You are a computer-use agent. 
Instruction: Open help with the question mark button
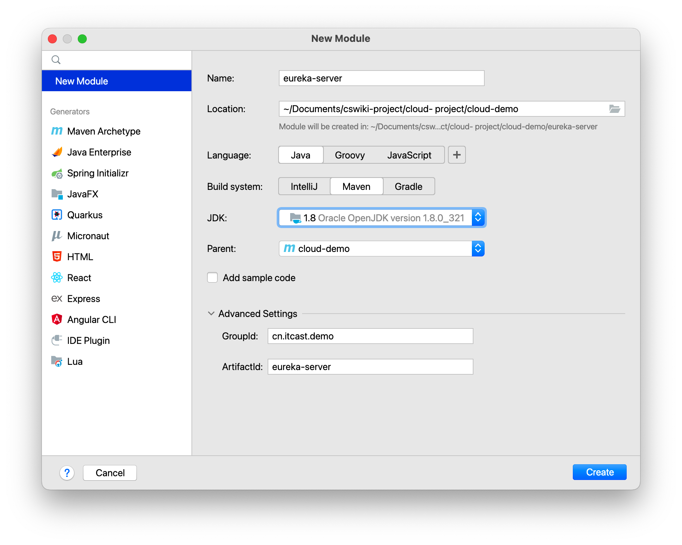click(67, 473)
